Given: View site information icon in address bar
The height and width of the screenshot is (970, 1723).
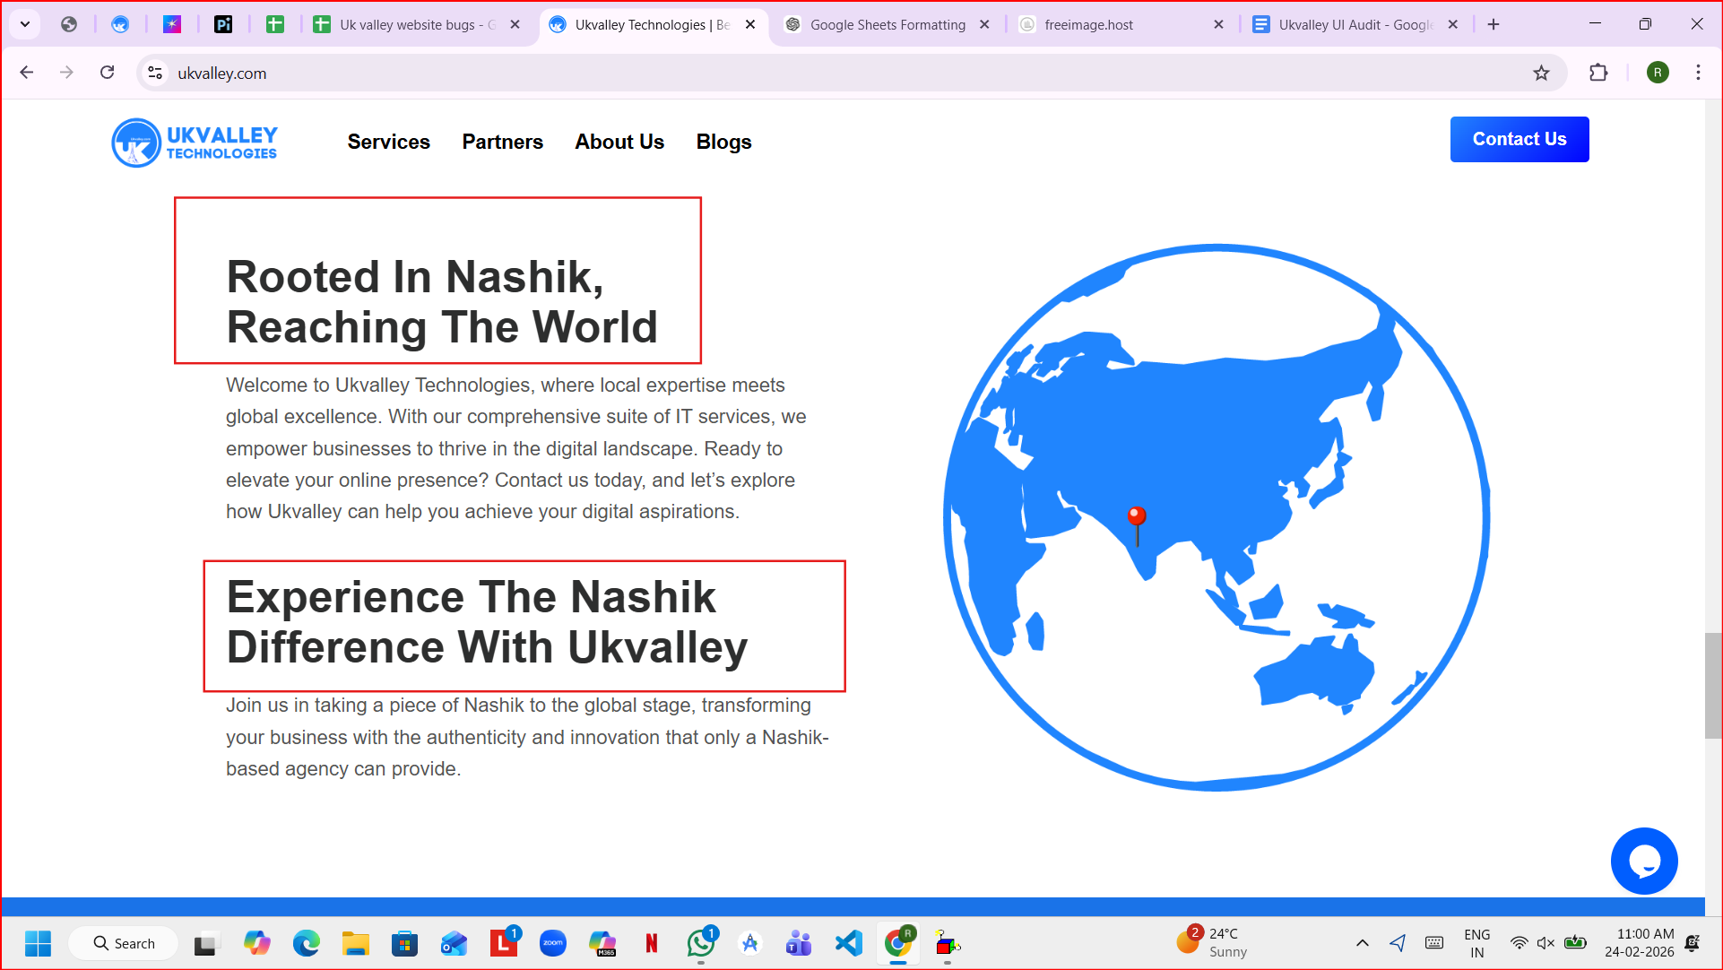Looking at the screenshot, I should click(155, 74).
